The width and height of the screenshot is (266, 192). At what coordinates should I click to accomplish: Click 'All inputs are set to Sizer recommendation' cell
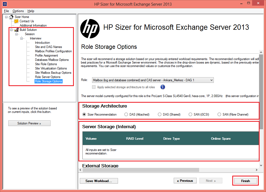click(x=101, y=152)
